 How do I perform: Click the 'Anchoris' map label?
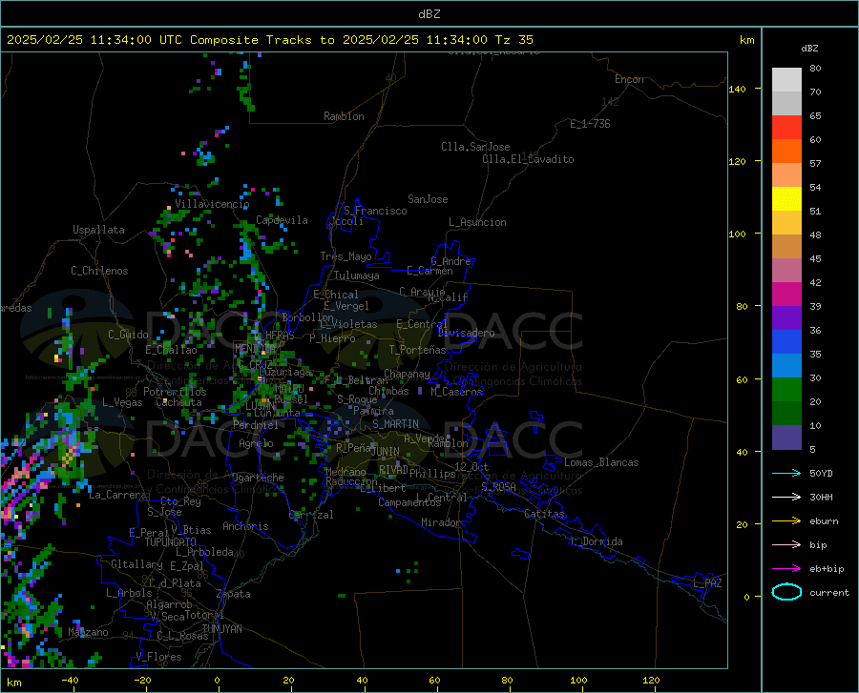click(x=245, y=527)
